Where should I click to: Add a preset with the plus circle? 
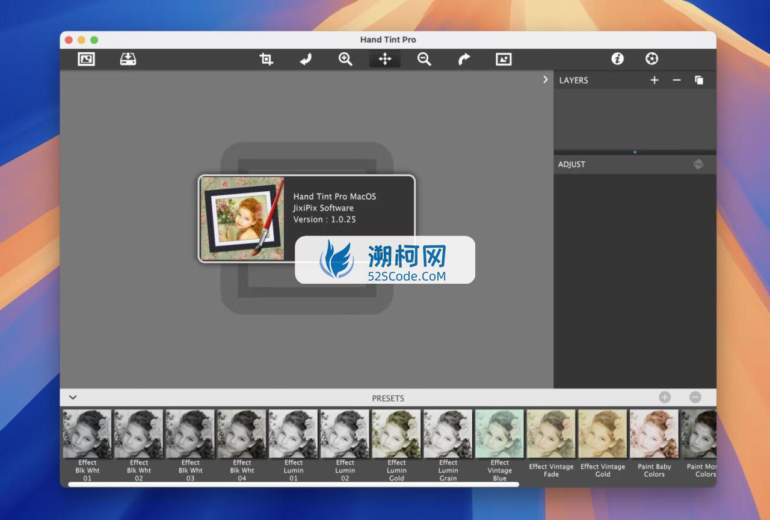(x=665, y=397)
